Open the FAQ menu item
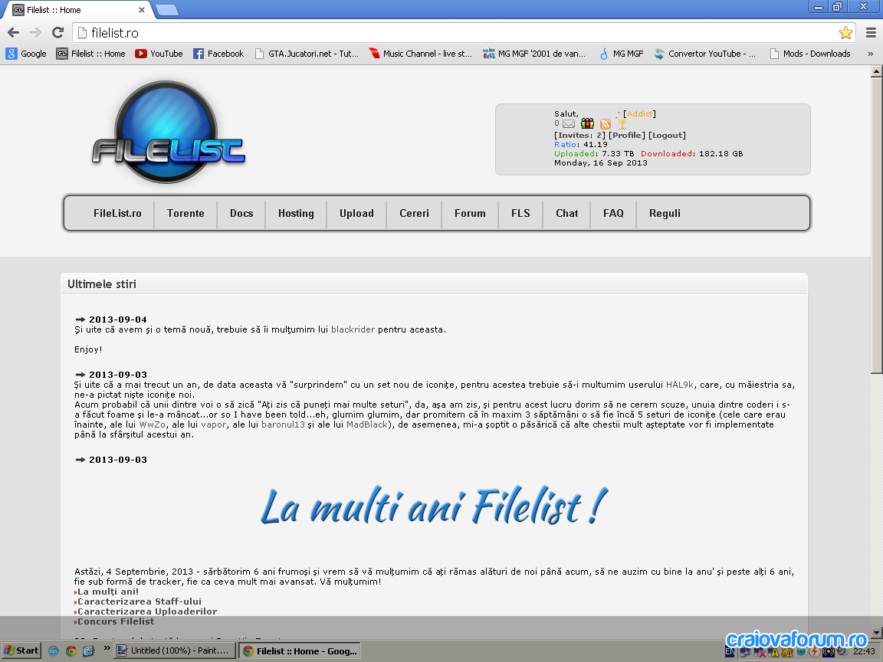This screenshot has width=883, height=662. tap(613, 213)
